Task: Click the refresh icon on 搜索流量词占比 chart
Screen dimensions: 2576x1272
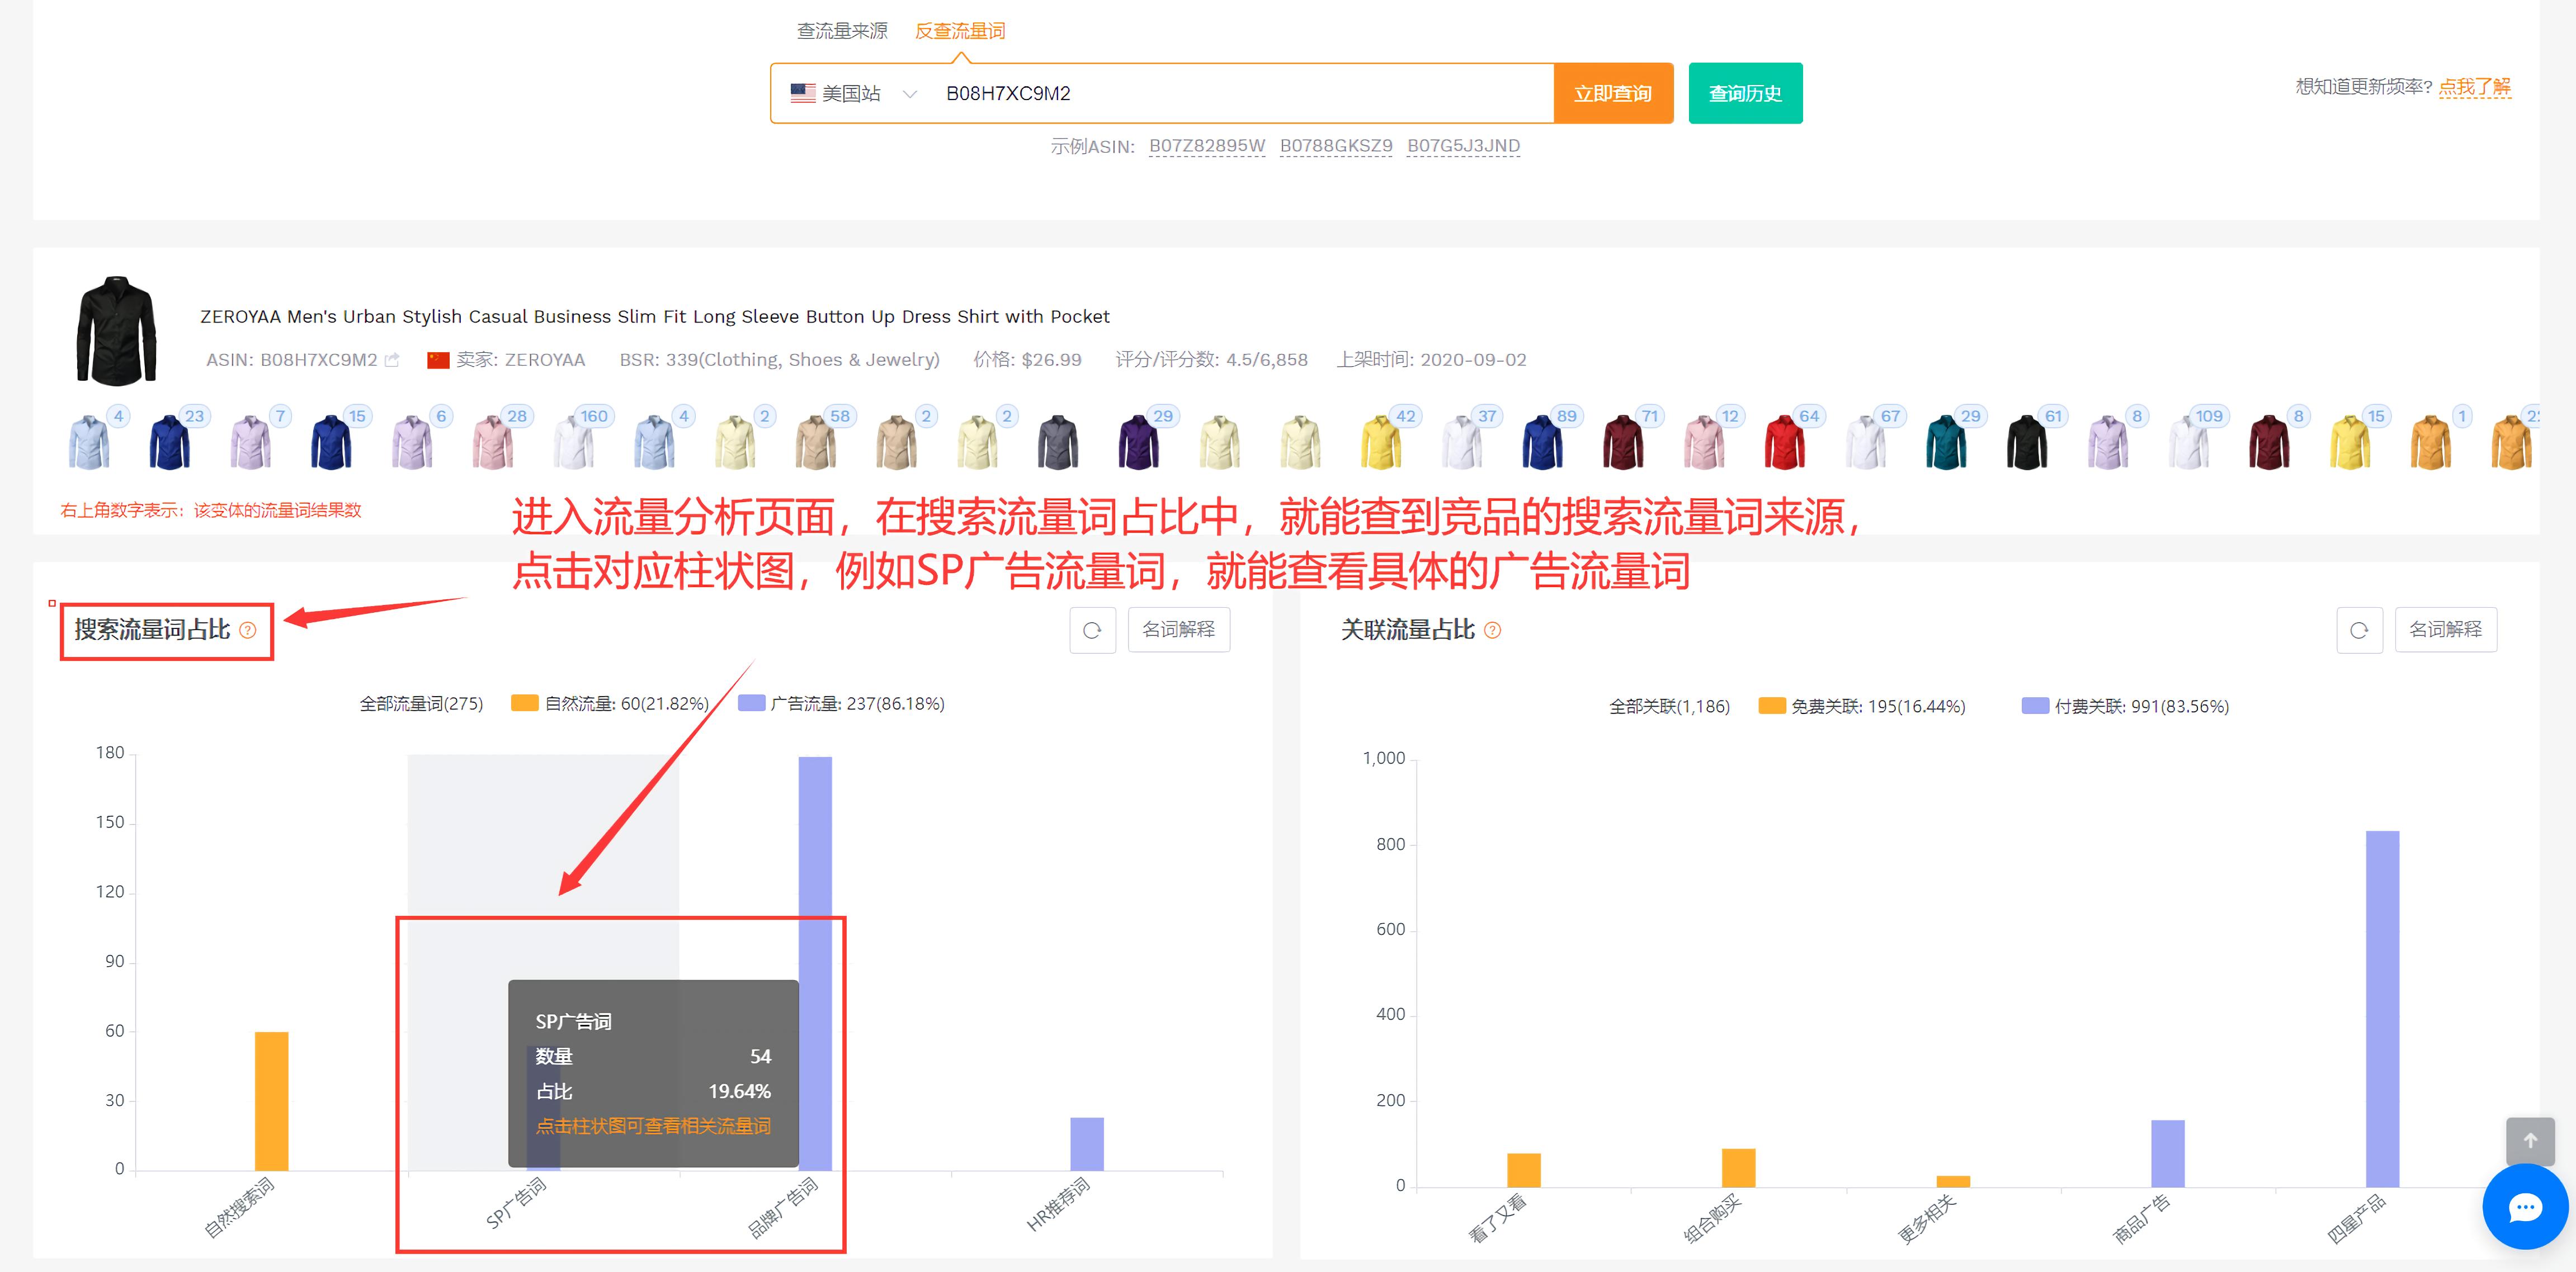Action: click(x=1092, y=630)
